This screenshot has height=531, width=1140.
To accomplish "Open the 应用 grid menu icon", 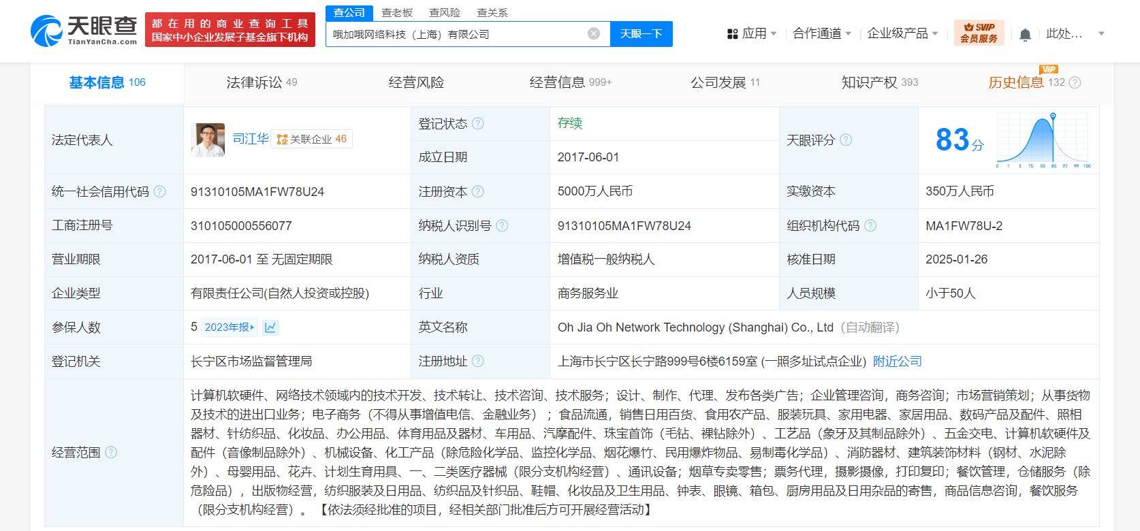I will point(733,33).
